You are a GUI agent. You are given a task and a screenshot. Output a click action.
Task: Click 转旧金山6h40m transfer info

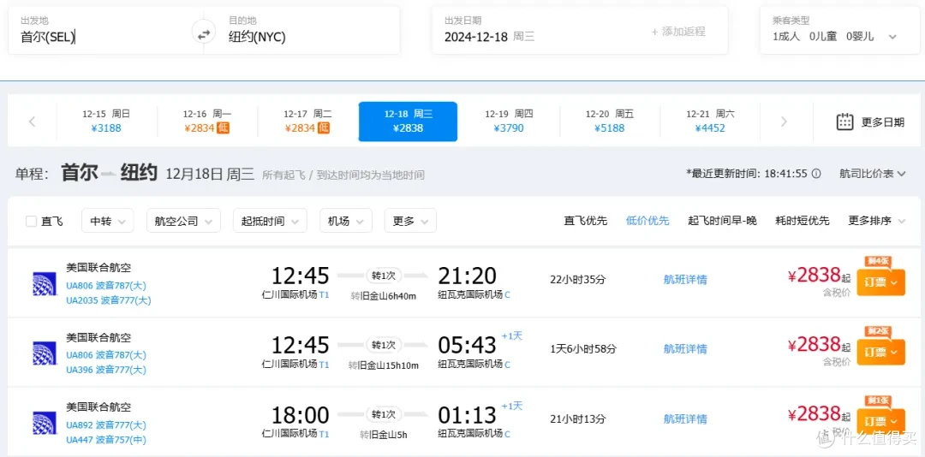[384, 296]
